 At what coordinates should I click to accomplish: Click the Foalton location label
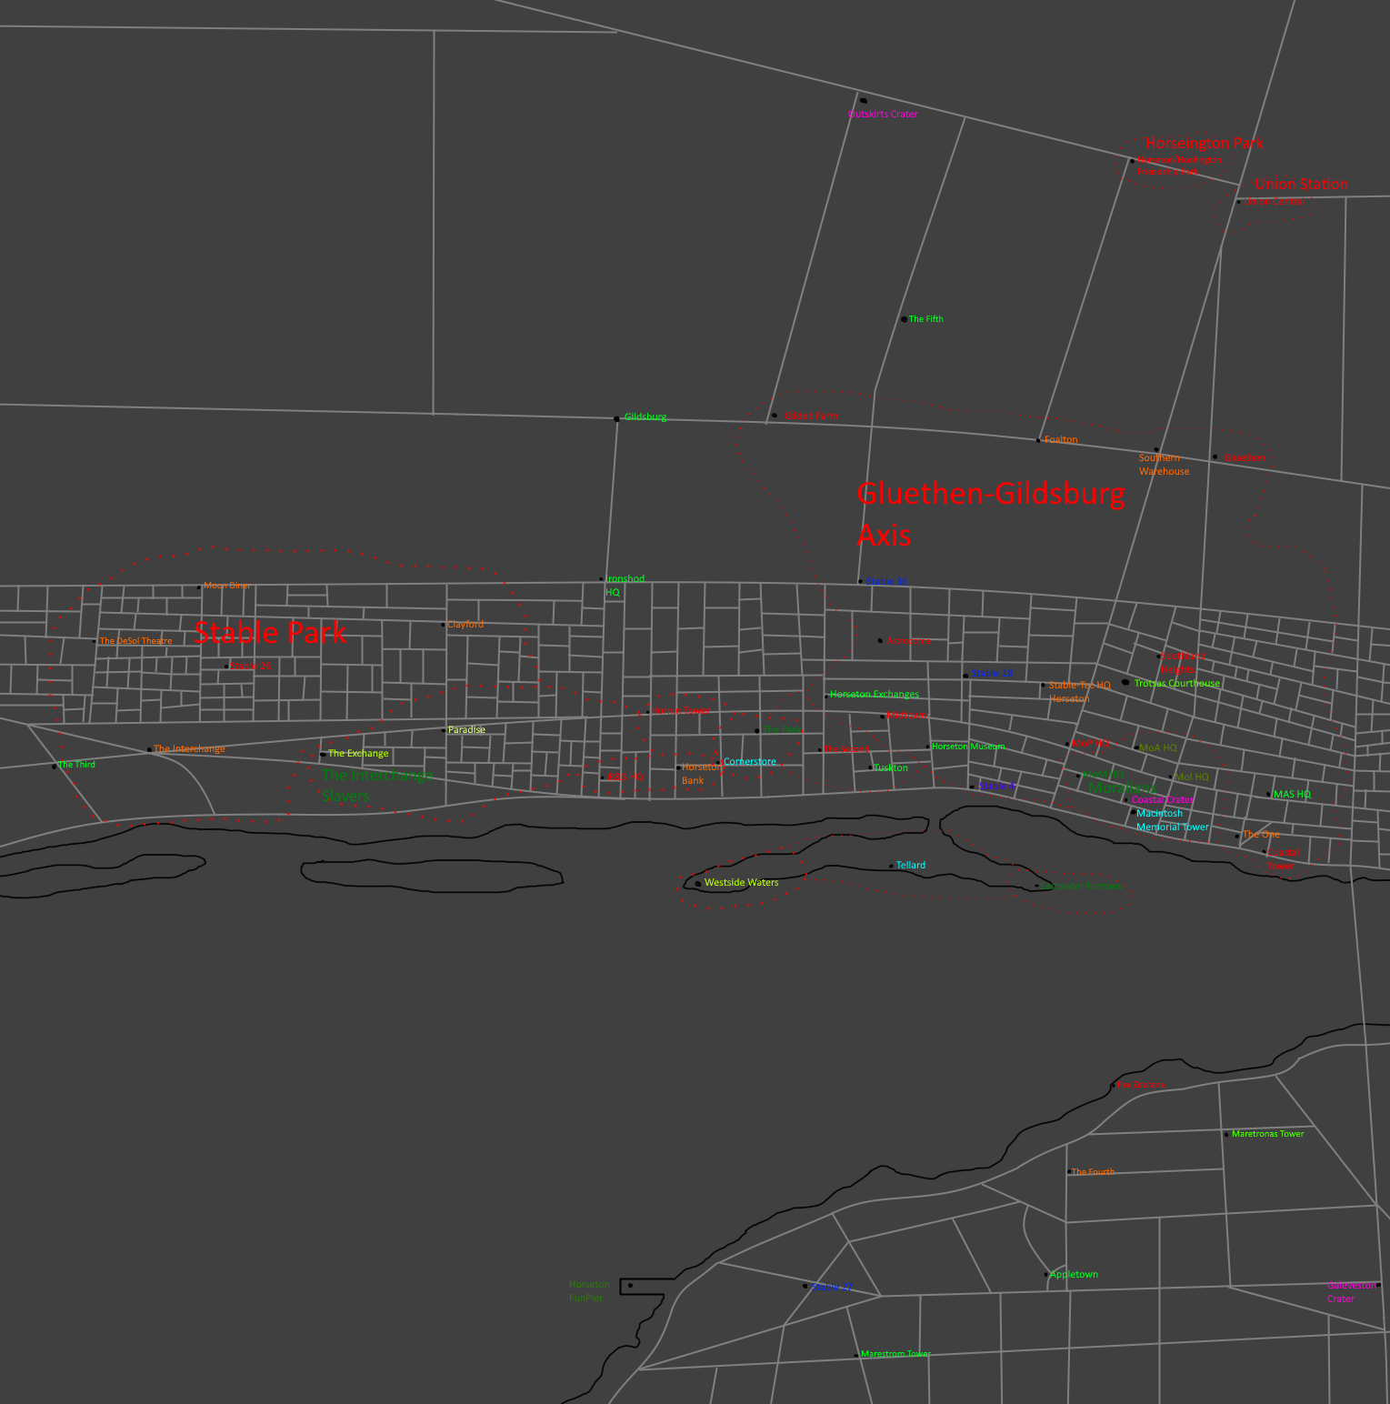point(1061,440)
